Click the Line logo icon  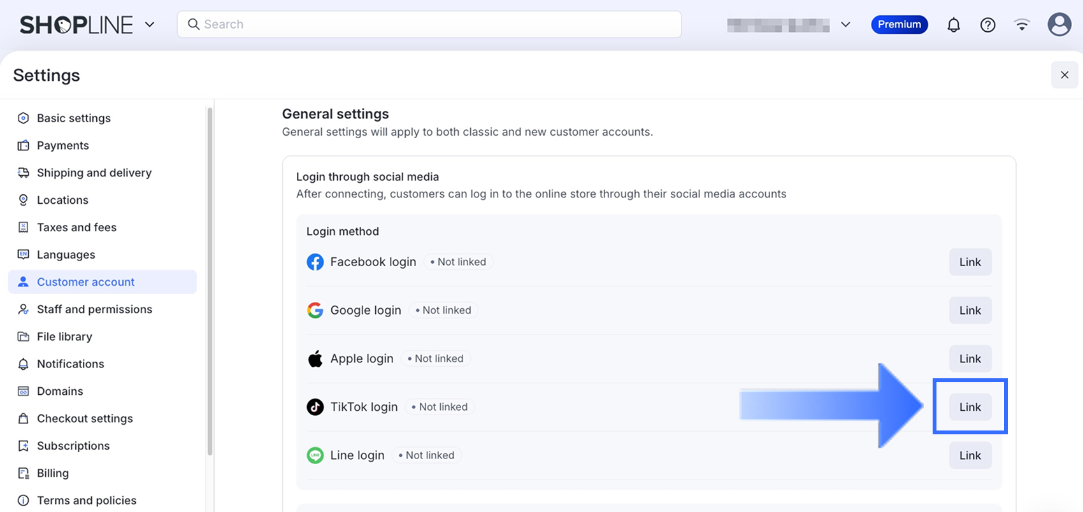tap(315, 455)
